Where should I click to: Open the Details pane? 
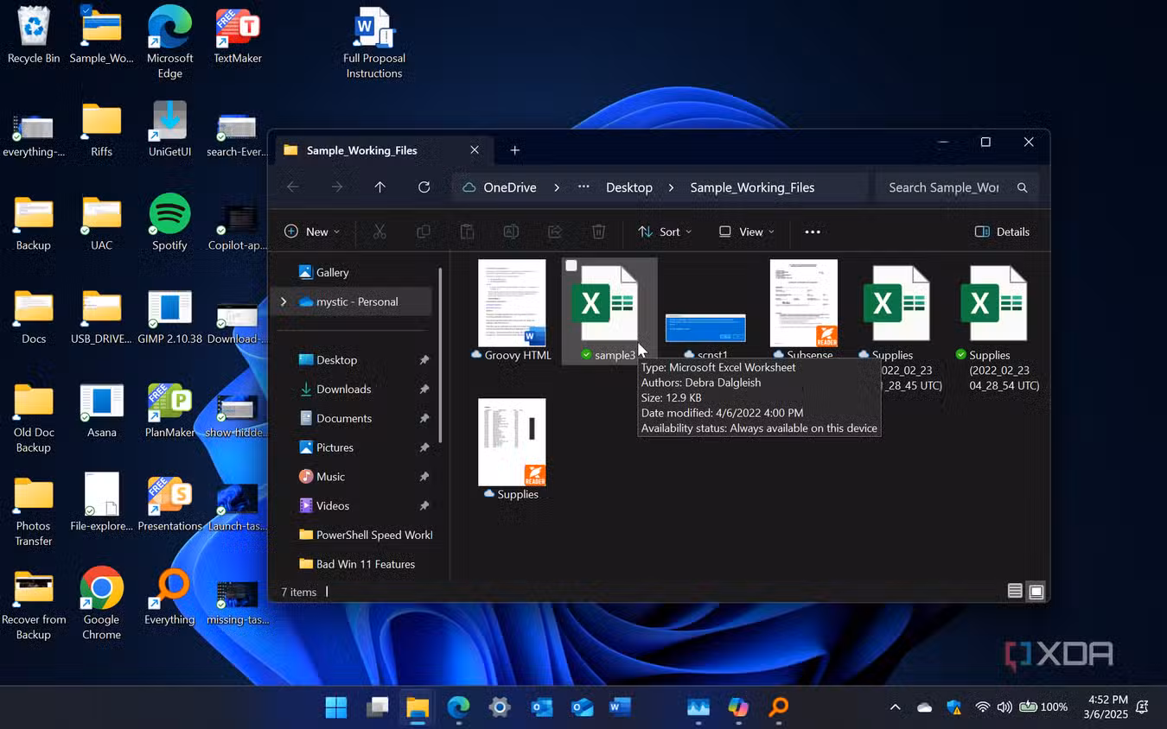click(1002, 231)
